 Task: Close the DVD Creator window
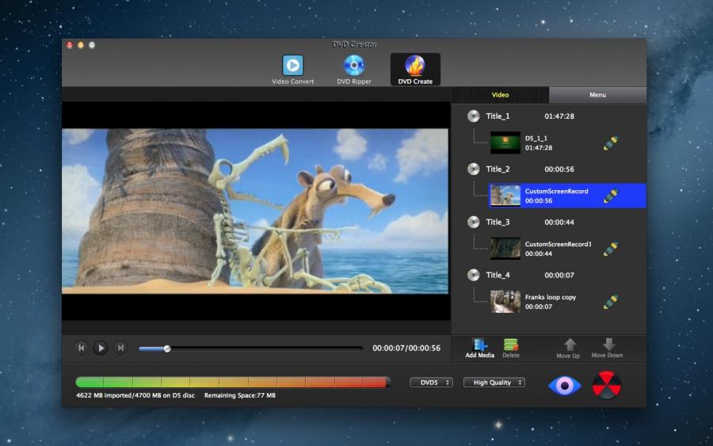70,45
